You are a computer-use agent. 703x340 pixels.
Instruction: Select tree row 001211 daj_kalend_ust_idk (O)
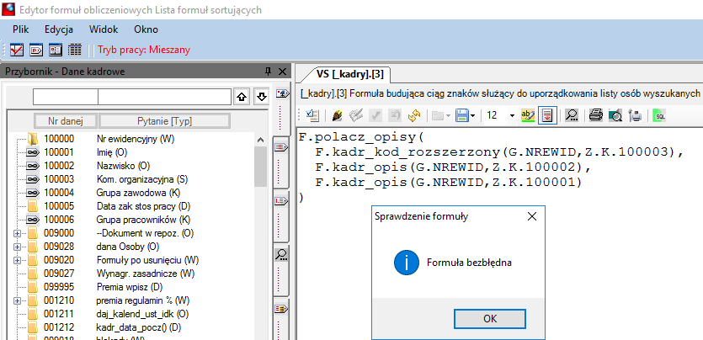coord(109,314)
